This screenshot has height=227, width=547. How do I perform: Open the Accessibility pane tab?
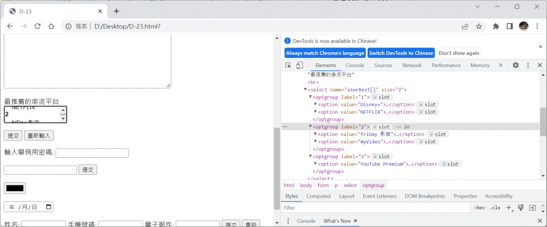coord(498,196)
